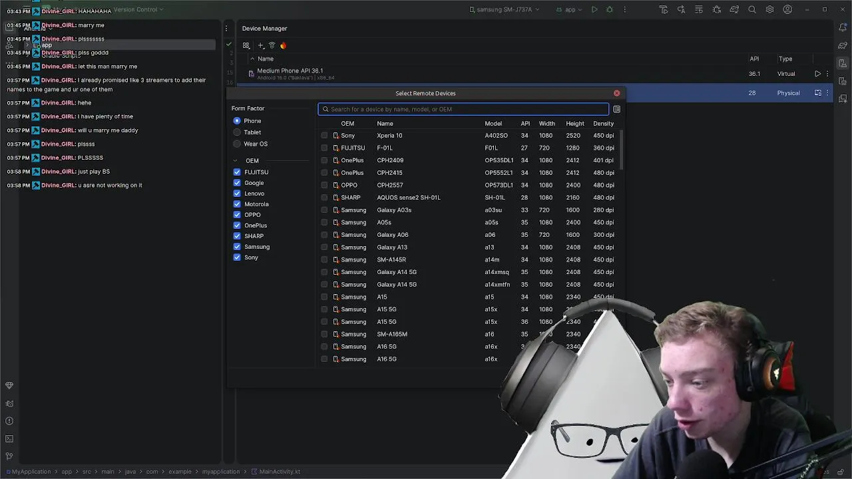Viewport: 852px width, 479px height.
Task: Uncheck the Samsung OEM filter
Action: pos(237,247)
